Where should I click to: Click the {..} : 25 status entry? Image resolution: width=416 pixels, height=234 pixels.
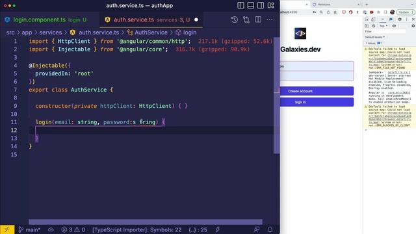[x=198, y=229]
